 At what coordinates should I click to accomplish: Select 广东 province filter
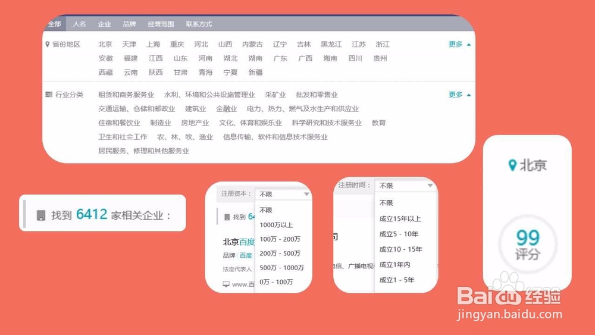pyautogui.click(x=280, y=58)
